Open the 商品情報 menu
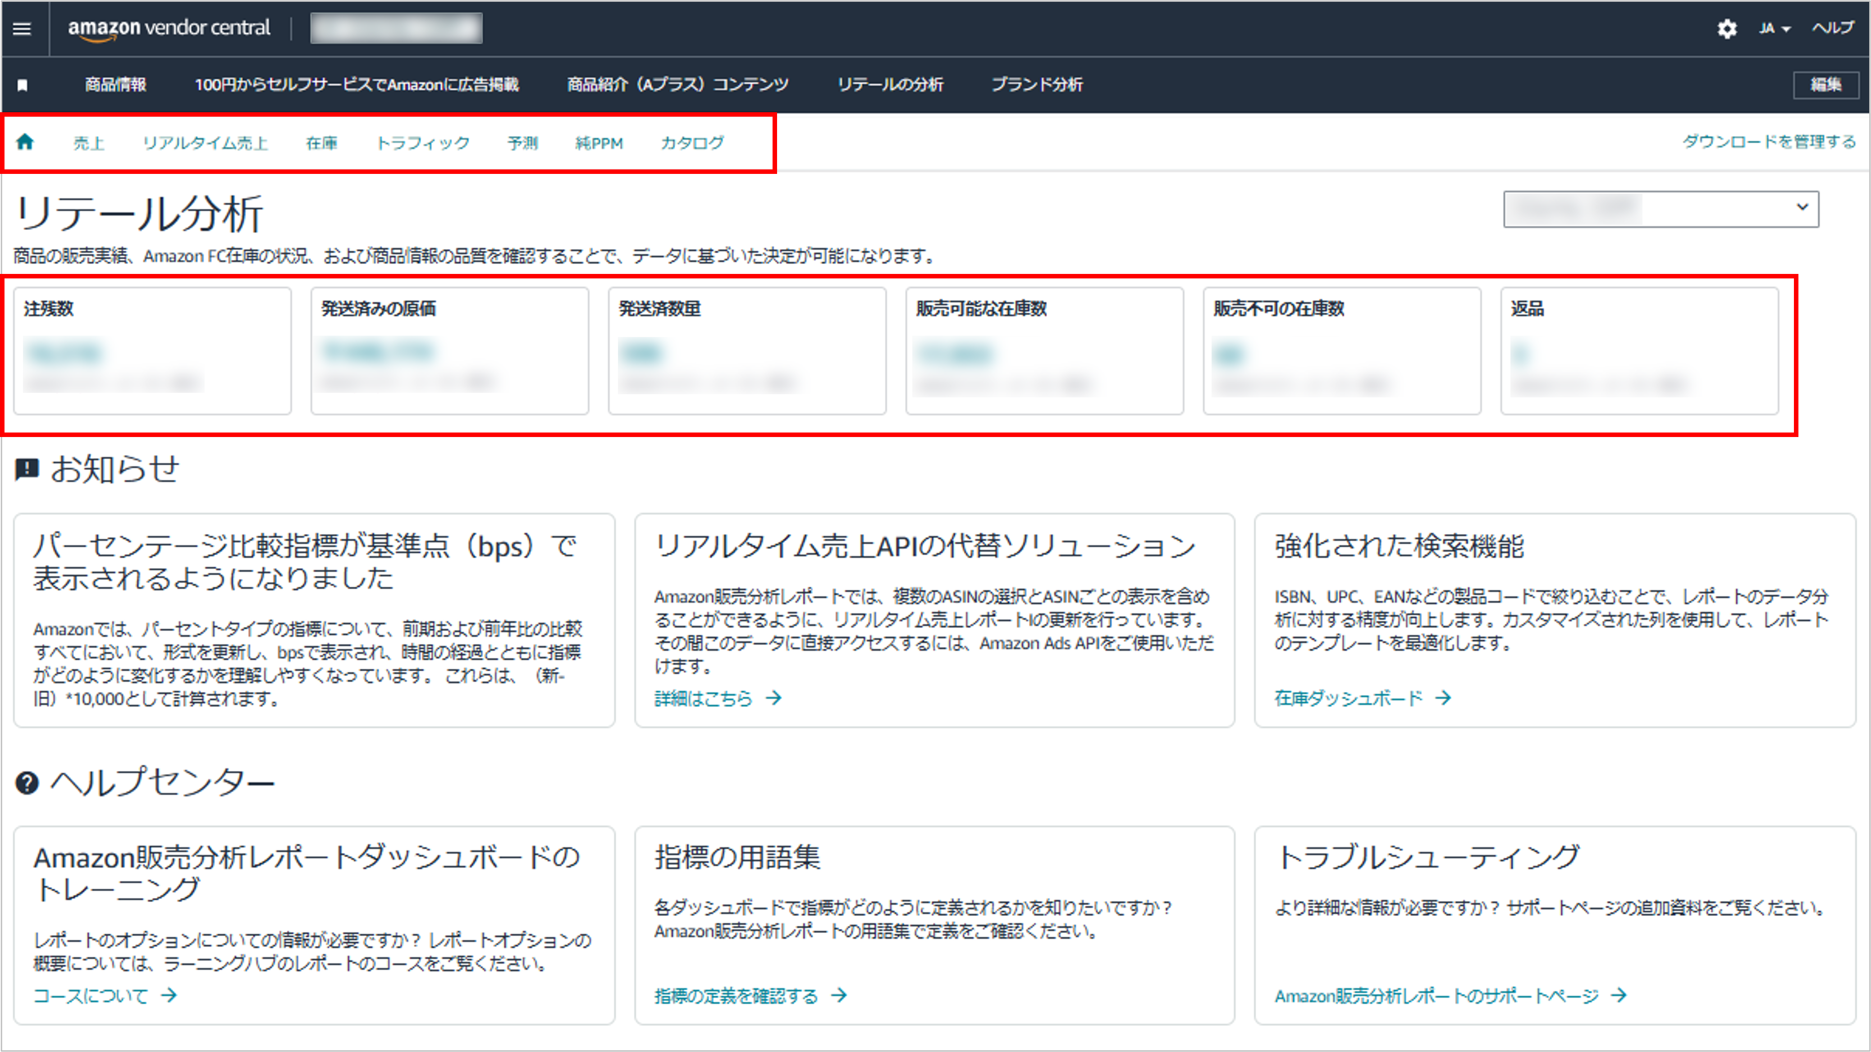Image resolution: width=1871 pixels, height=1052 pixels. [115, 85]
